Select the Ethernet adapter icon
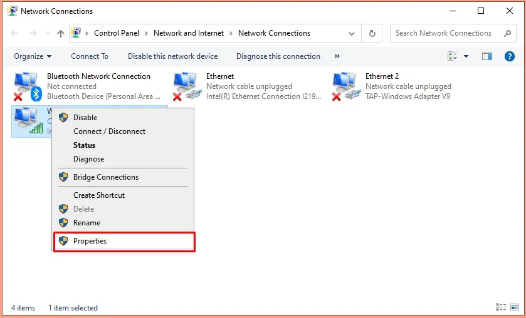The height and width of the screenshot is (318, 526). tap(186, 86)
